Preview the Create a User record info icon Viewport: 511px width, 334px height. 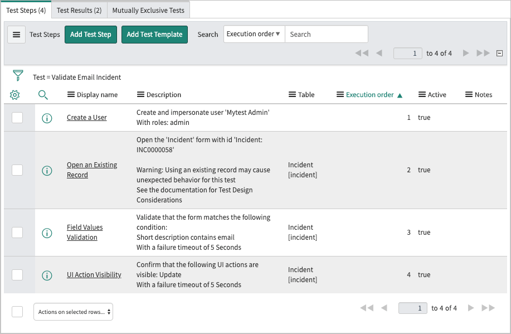tap(47, 118)
